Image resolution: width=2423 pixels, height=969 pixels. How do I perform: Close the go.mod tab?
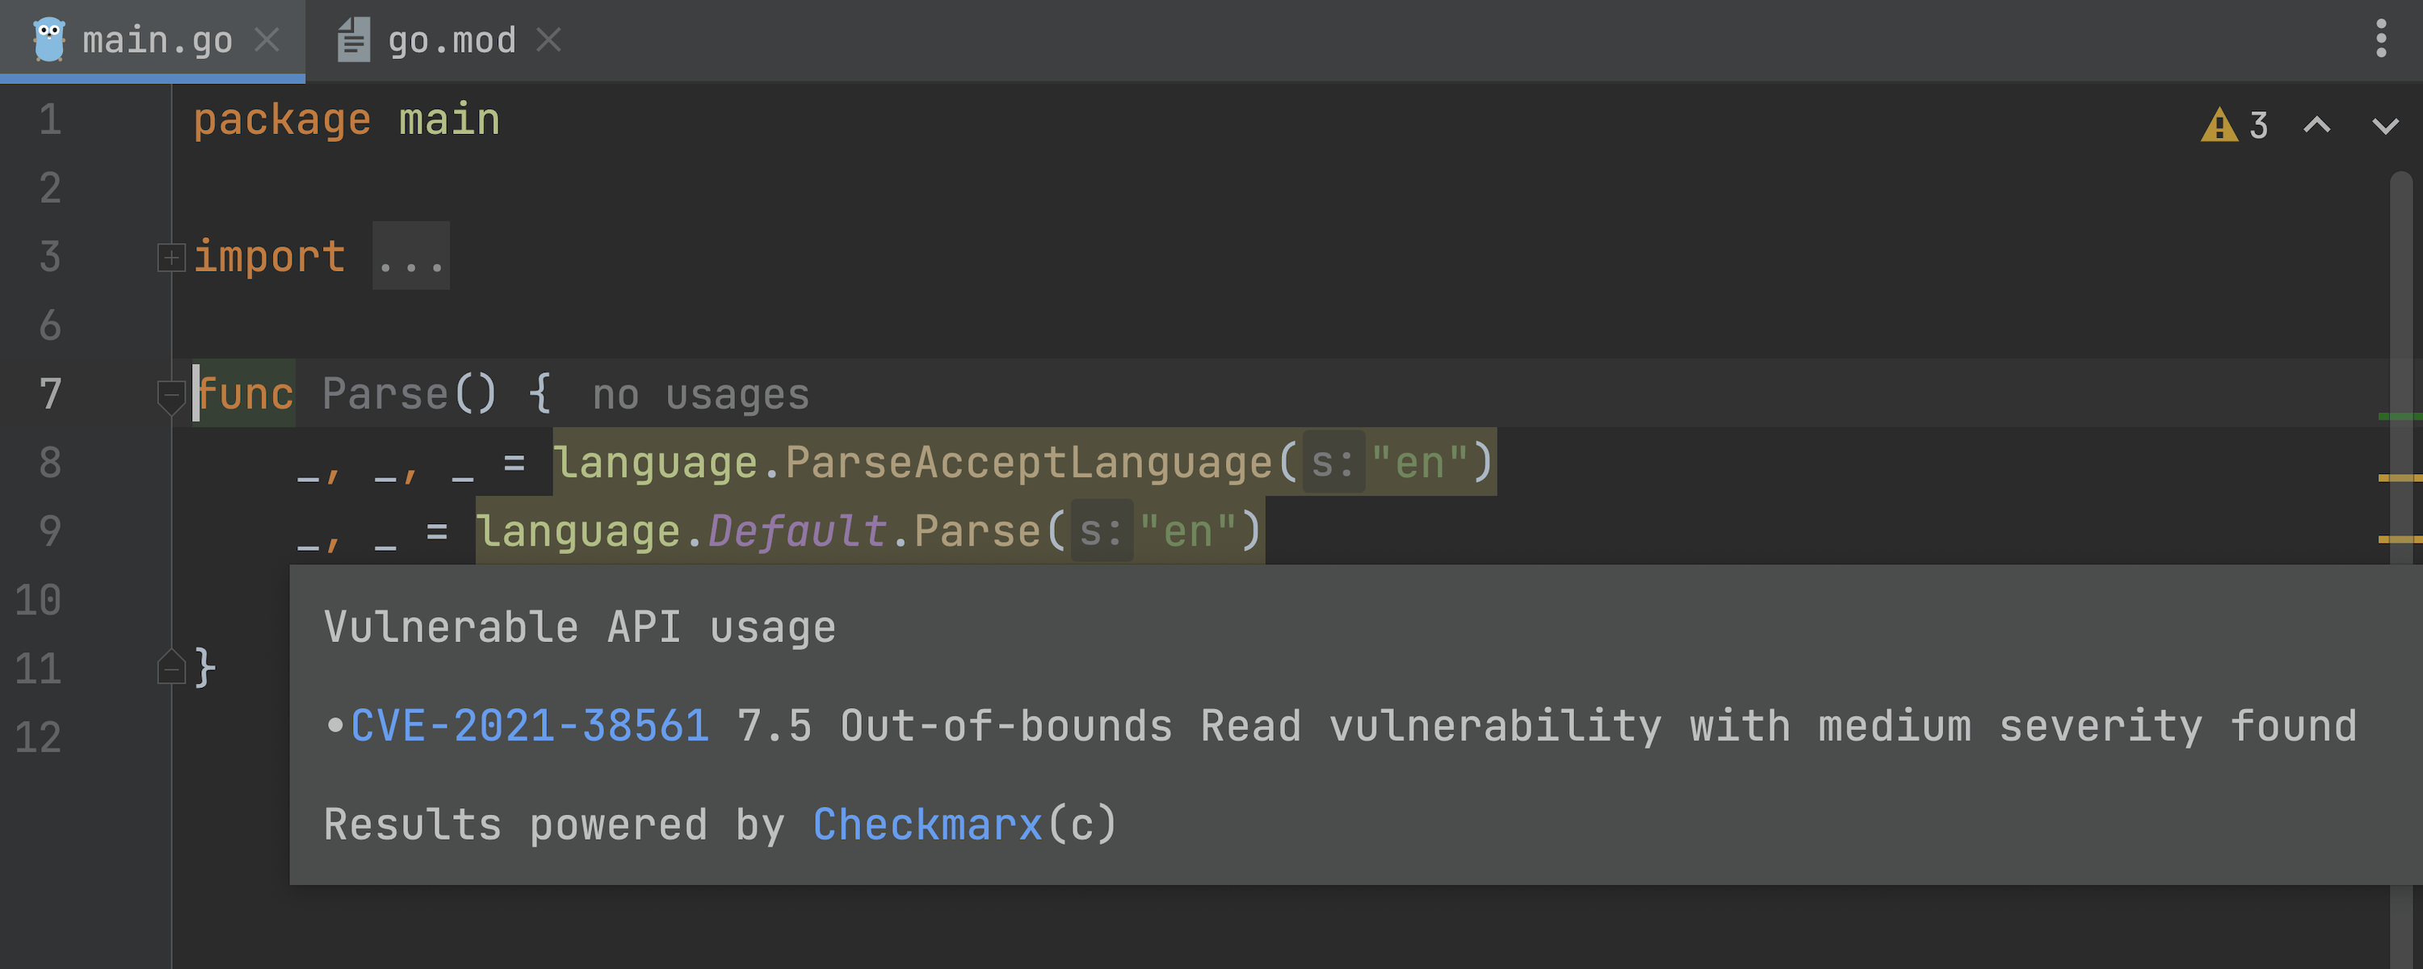tap(548, 40)
